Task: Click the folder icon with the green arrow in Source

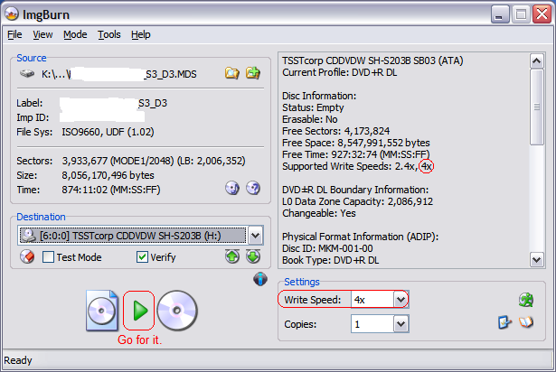Action: point(254,73)
